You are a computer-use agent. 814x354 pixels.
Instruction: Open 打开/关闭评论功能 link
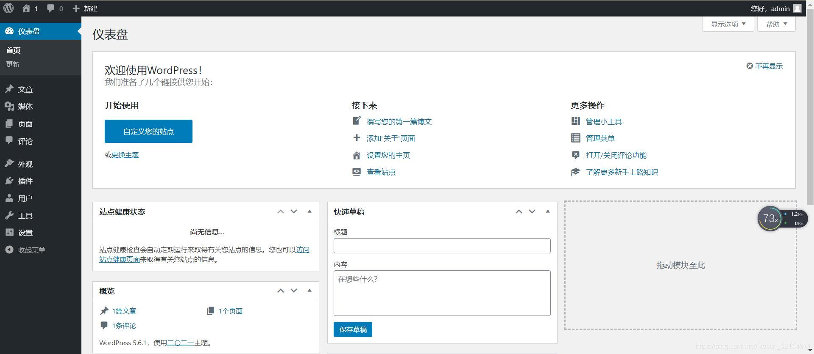(x=616, y=156)
